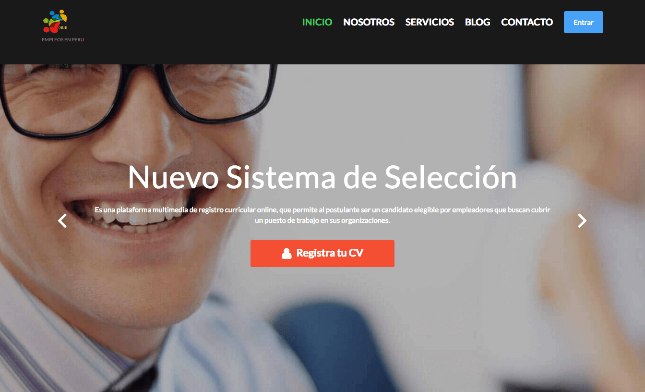Screen dimensions: 645x392
Task: Click the blue Entrar button
Action: 584,22
